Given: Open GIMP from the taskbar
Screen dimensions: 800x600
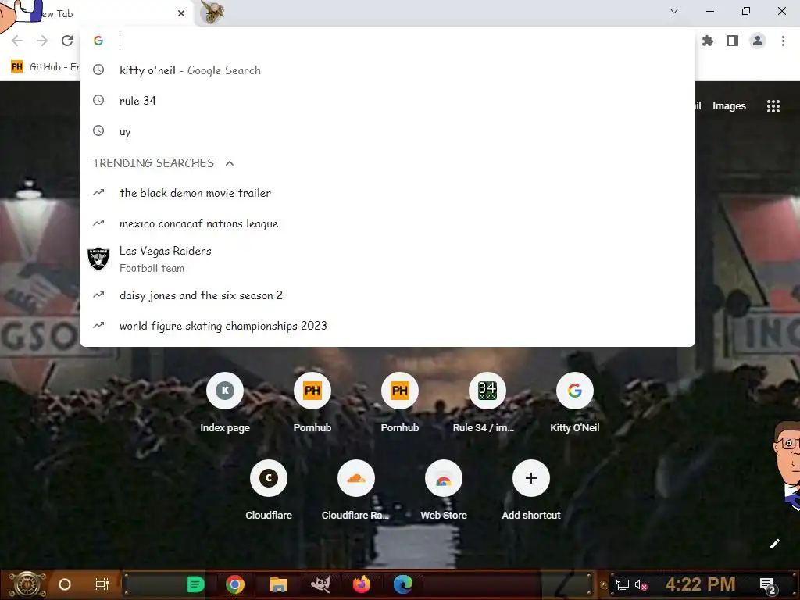Looking at the screenshot, I should (320, 584).
